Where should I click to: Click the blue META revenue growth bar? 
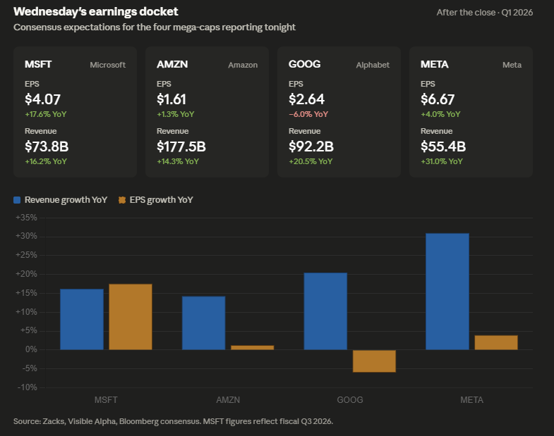[447, 291]
